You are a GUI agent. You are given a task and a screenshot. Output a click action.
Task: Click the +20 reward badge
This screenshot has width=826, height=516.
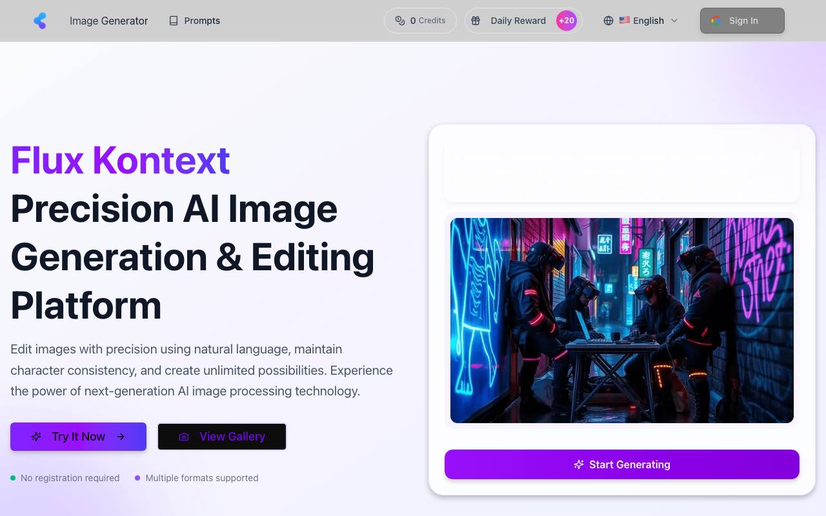point(567,21)
